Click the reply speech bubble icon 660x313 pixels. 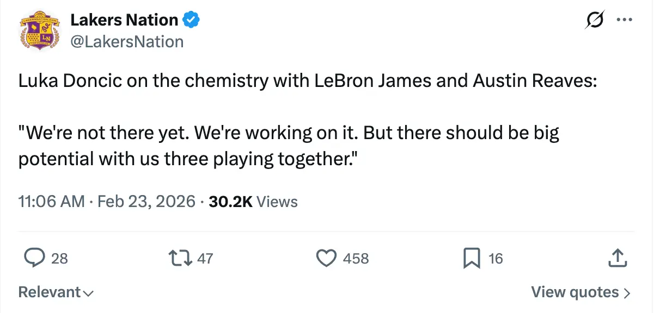[34, 258]
